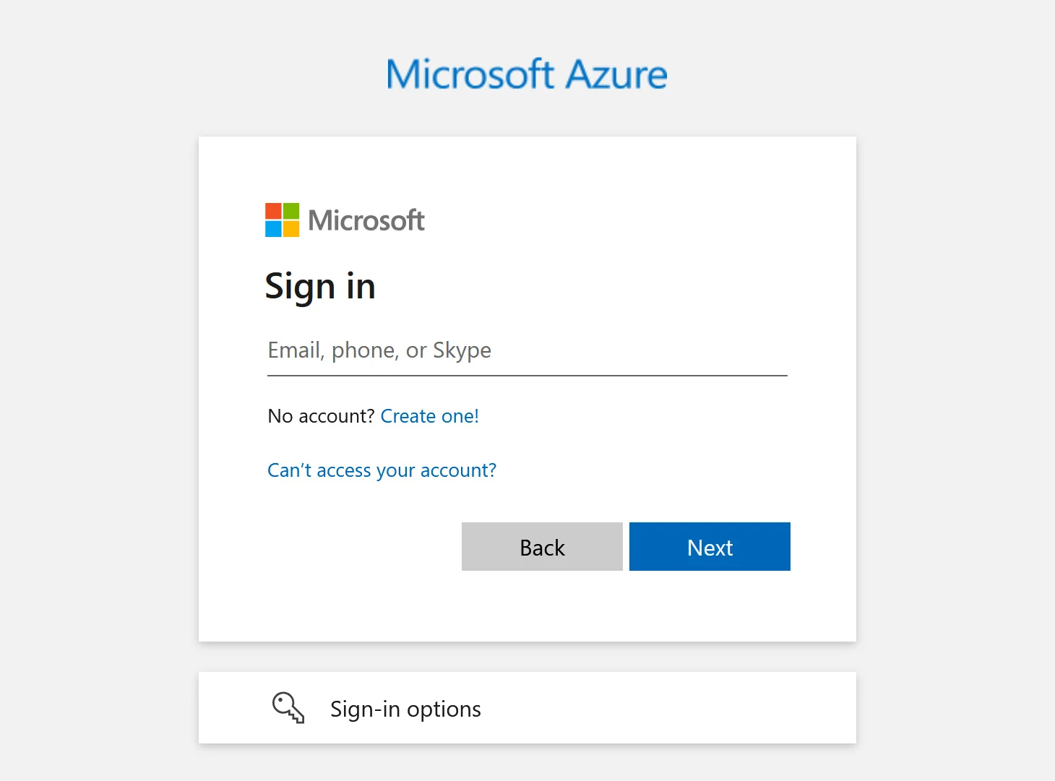Click the Microsoft four-square logo
Viewport: 1055px width, 781px height.
[x=281, y=220]
